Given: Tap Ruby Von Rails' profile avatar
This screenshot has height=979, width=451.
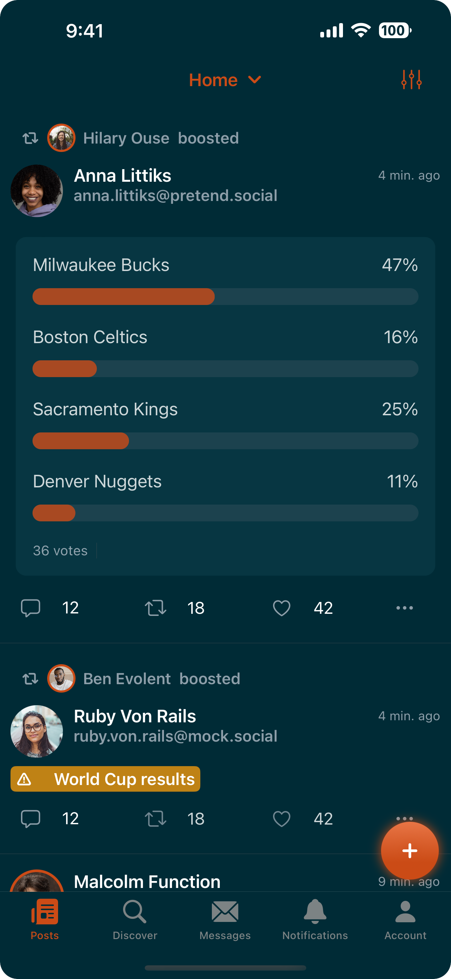Looking at the screenshot, I should pos(37,731).
